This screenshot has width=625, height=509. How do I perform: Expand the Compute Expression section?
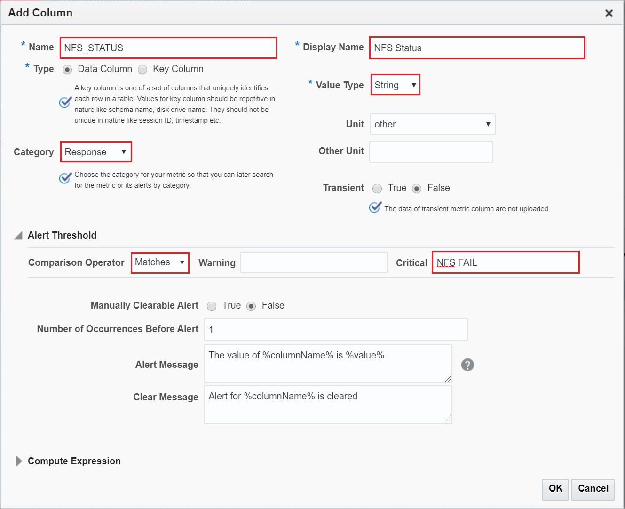click(x=19, y=461)
